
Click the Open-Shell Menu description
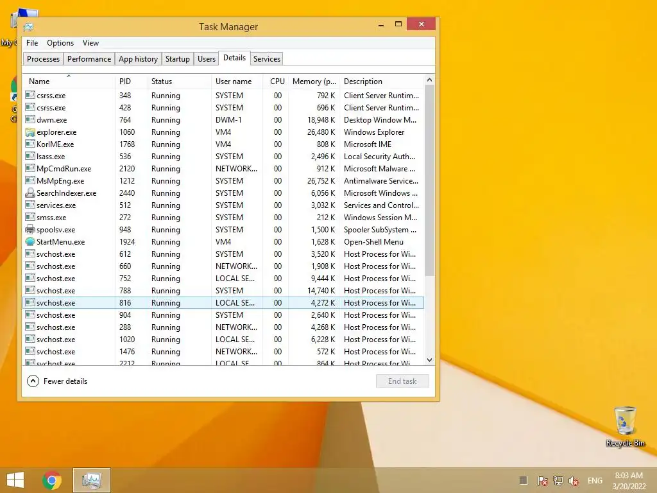(x=373, y=242)
